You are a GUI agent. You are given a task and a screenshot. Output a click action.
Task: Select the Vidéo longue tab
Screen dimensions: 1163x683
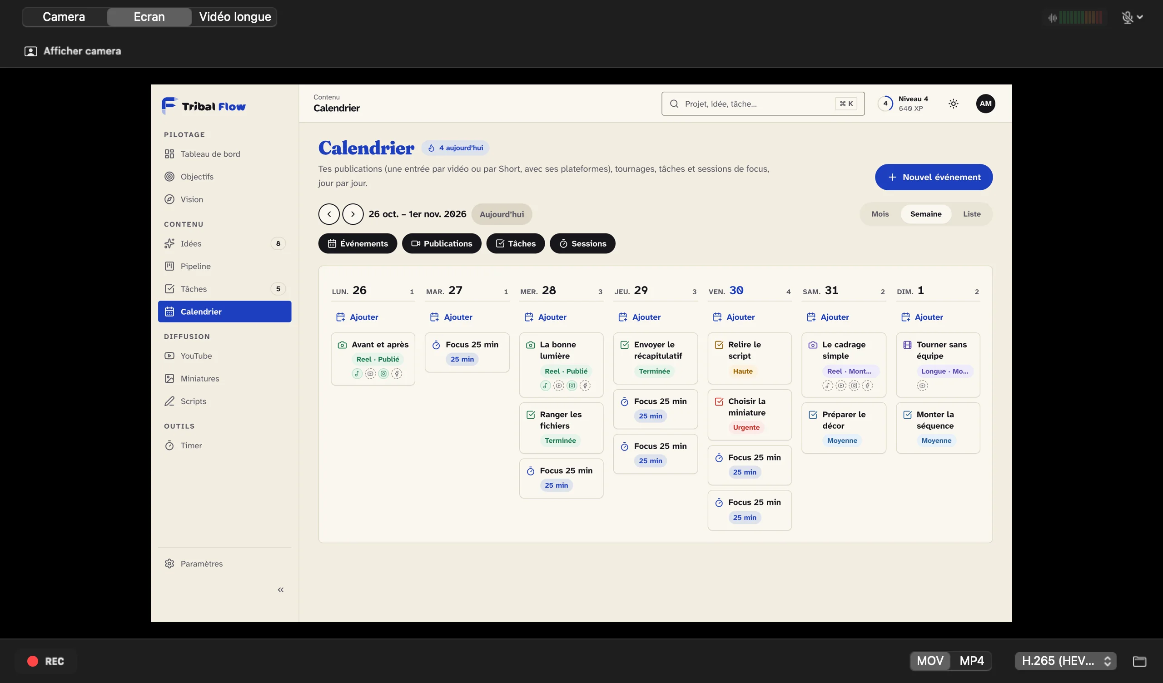[235, 17]
